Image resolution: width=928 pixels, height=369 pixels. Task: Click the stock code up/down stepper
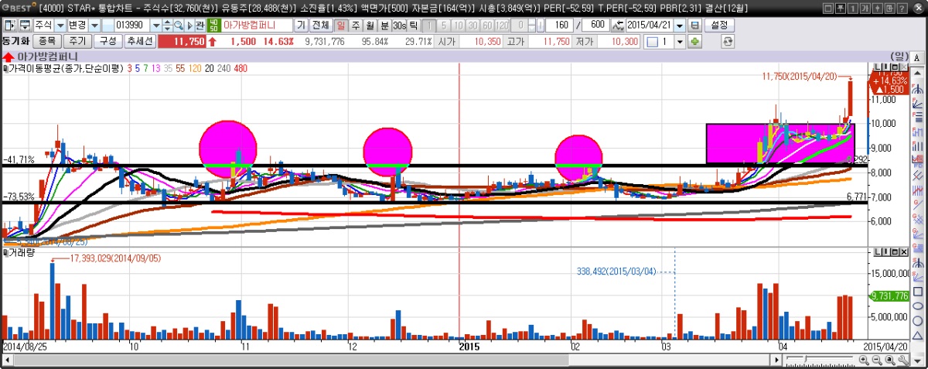(167, 25)
